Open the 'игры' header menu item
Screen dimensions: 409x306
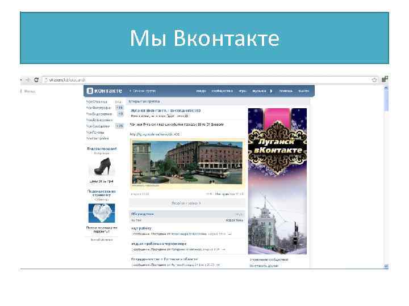(243, 91)
